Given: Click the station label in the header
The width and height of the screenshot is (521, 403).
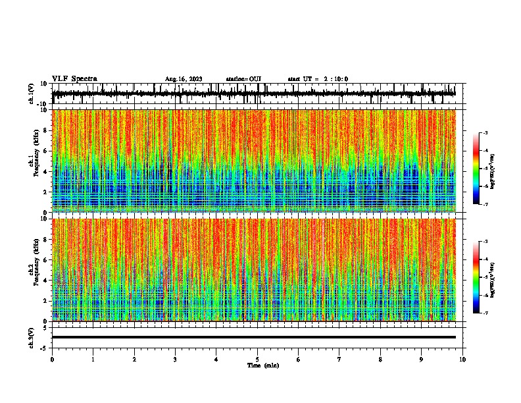Looking at the screenshot, I should point(243,79).
